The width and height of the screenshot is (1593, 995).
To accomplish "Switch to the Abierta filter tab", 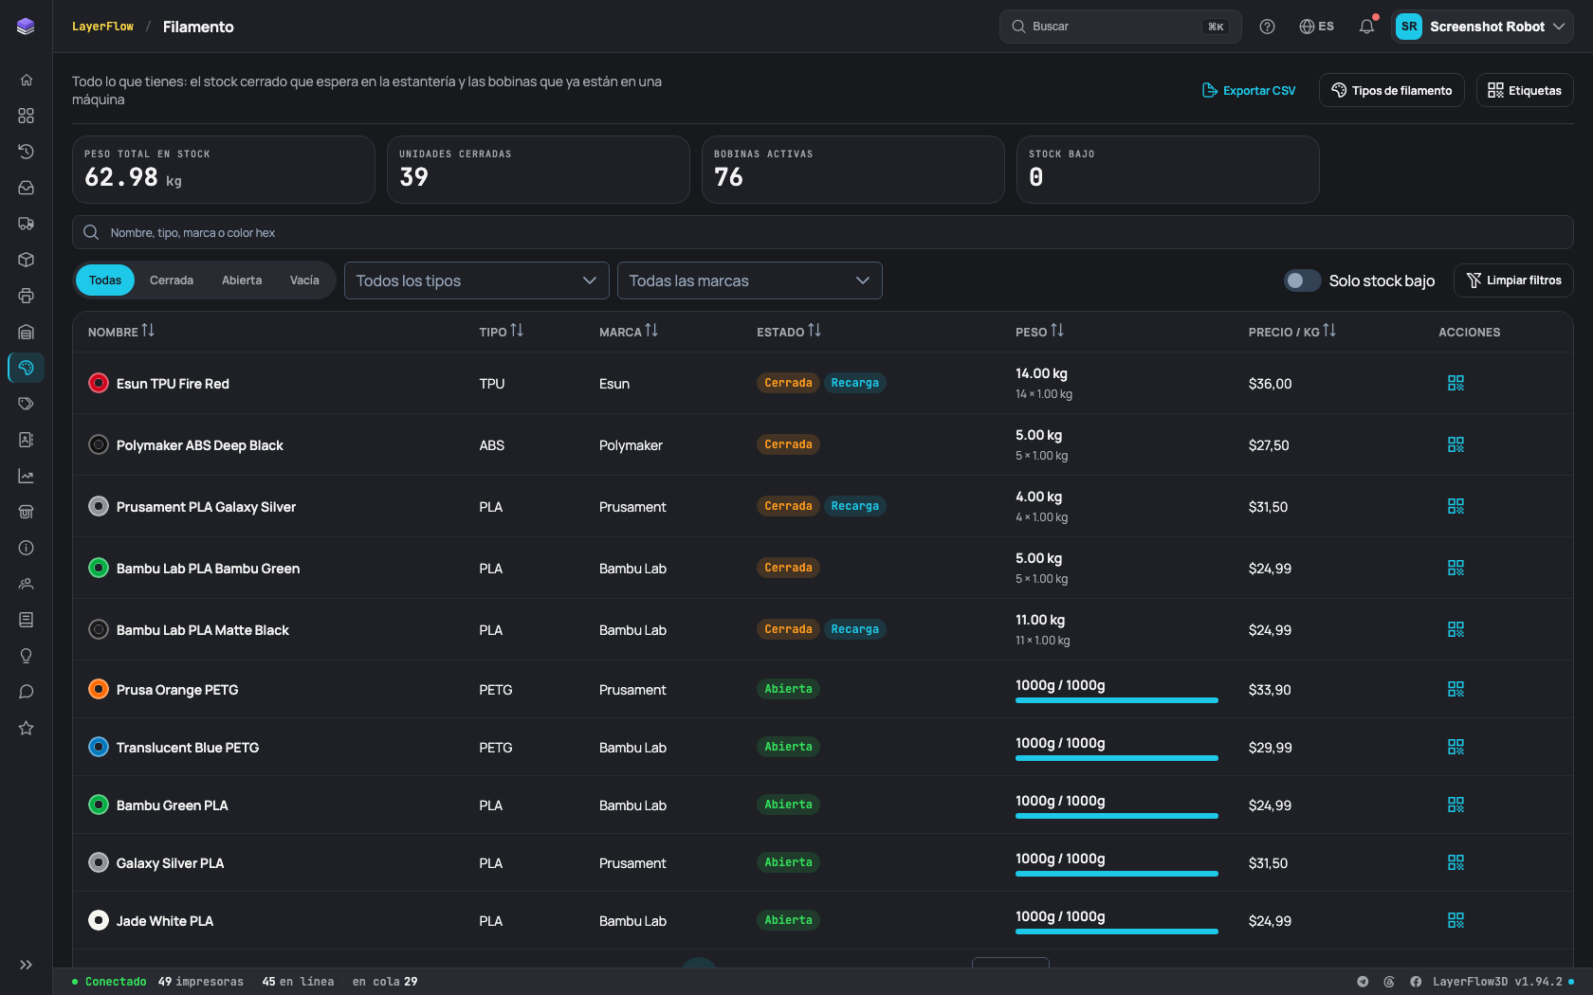I will (x=242, y=280).
